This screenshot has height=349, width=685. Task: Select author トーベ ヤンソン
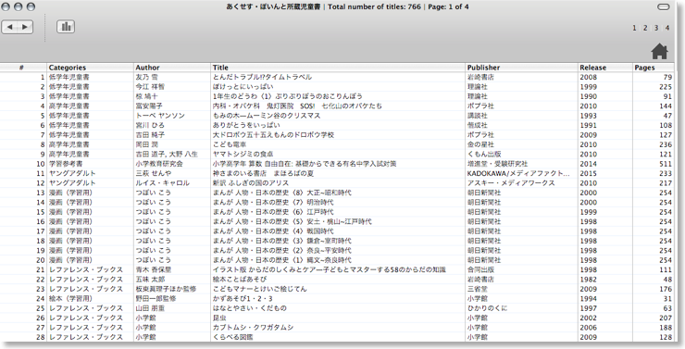pos(160,116)
